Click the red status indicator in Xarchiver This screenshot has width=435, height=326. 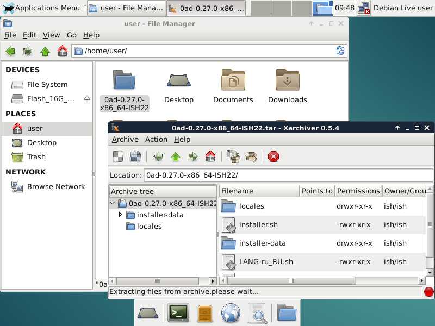pyautogui.click(x=429, y=292)
